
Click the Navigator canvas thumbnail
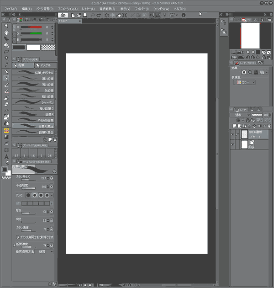coord(250,36)
